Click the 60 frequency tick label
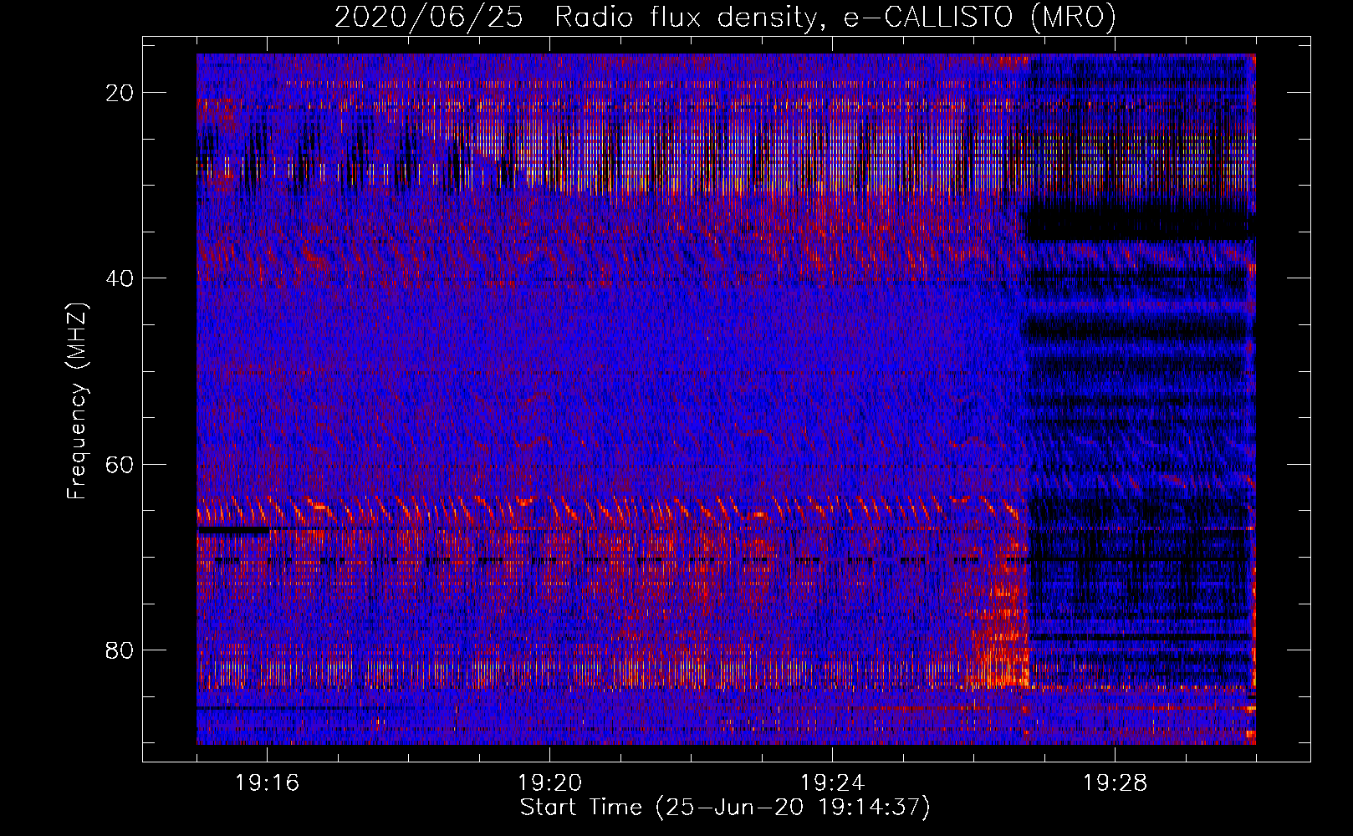This screenshot has width=1353, height=836. pyautogui.click(x=120, y=464)
